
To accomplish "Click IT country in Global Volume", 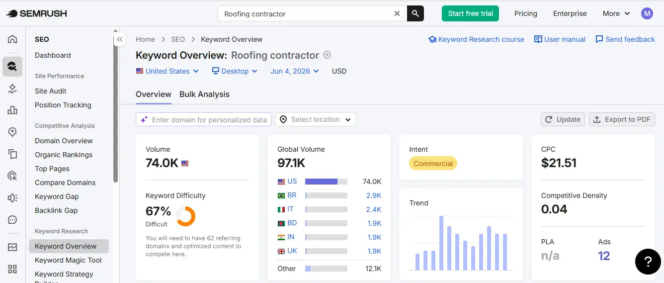I will pos(290,209).
